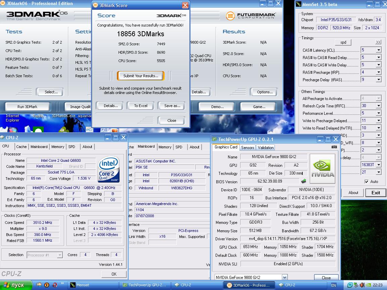Click the Intel Core 2 Quad logo in CPU-Z
The image size is (387, 290).
(x=109, y=170)
